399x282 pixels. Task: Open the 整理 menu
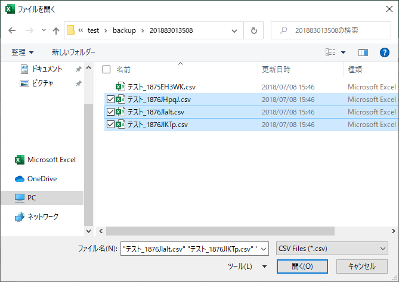(23, 52)
